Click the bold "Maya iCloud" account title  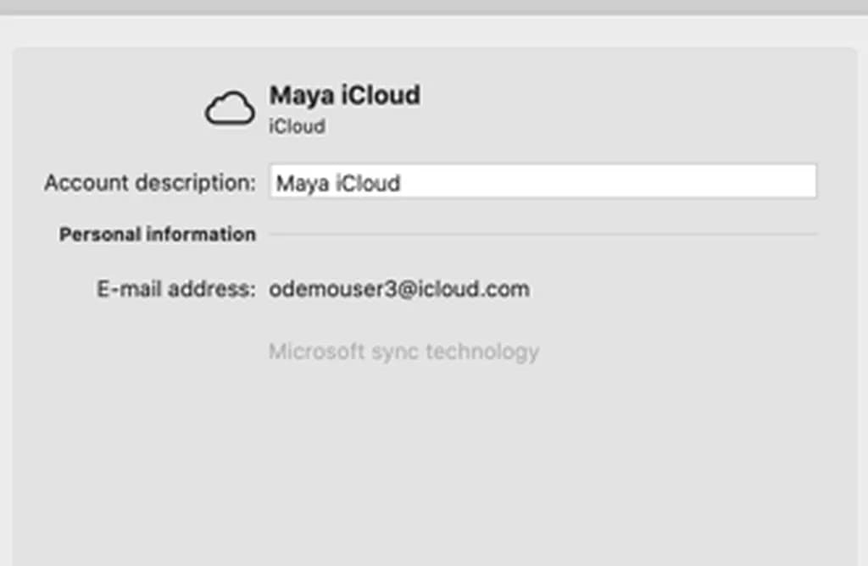(x=344, y=95)
